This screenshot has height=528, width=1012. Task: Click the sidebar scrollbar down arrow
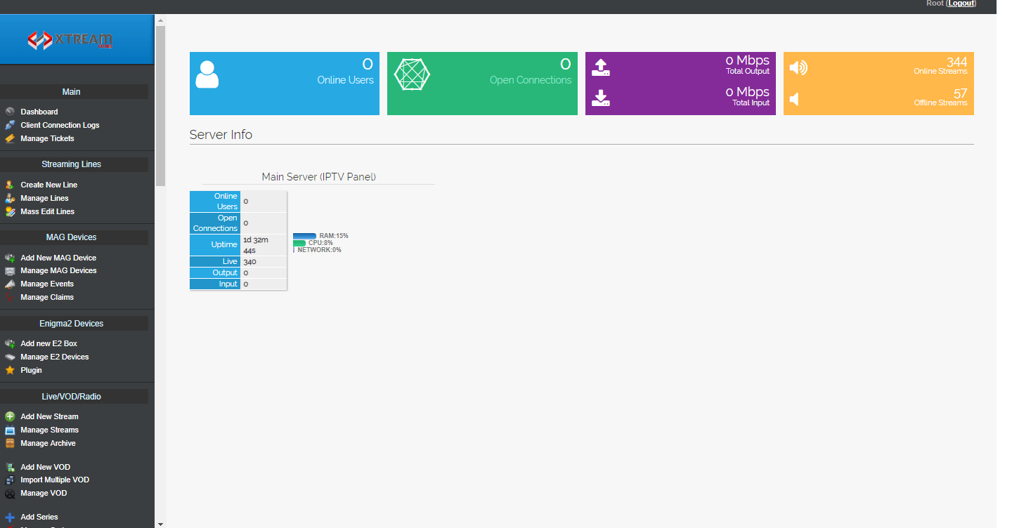(160, 523)
